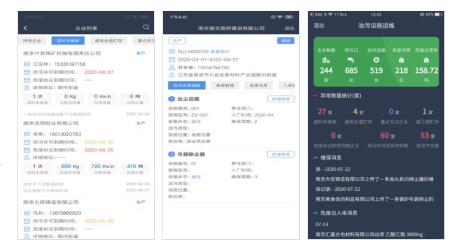Tap the blue 编辑 button
The height and width of the screenshot is (247, 453).
pyautogui.click(x=286, y=41)
